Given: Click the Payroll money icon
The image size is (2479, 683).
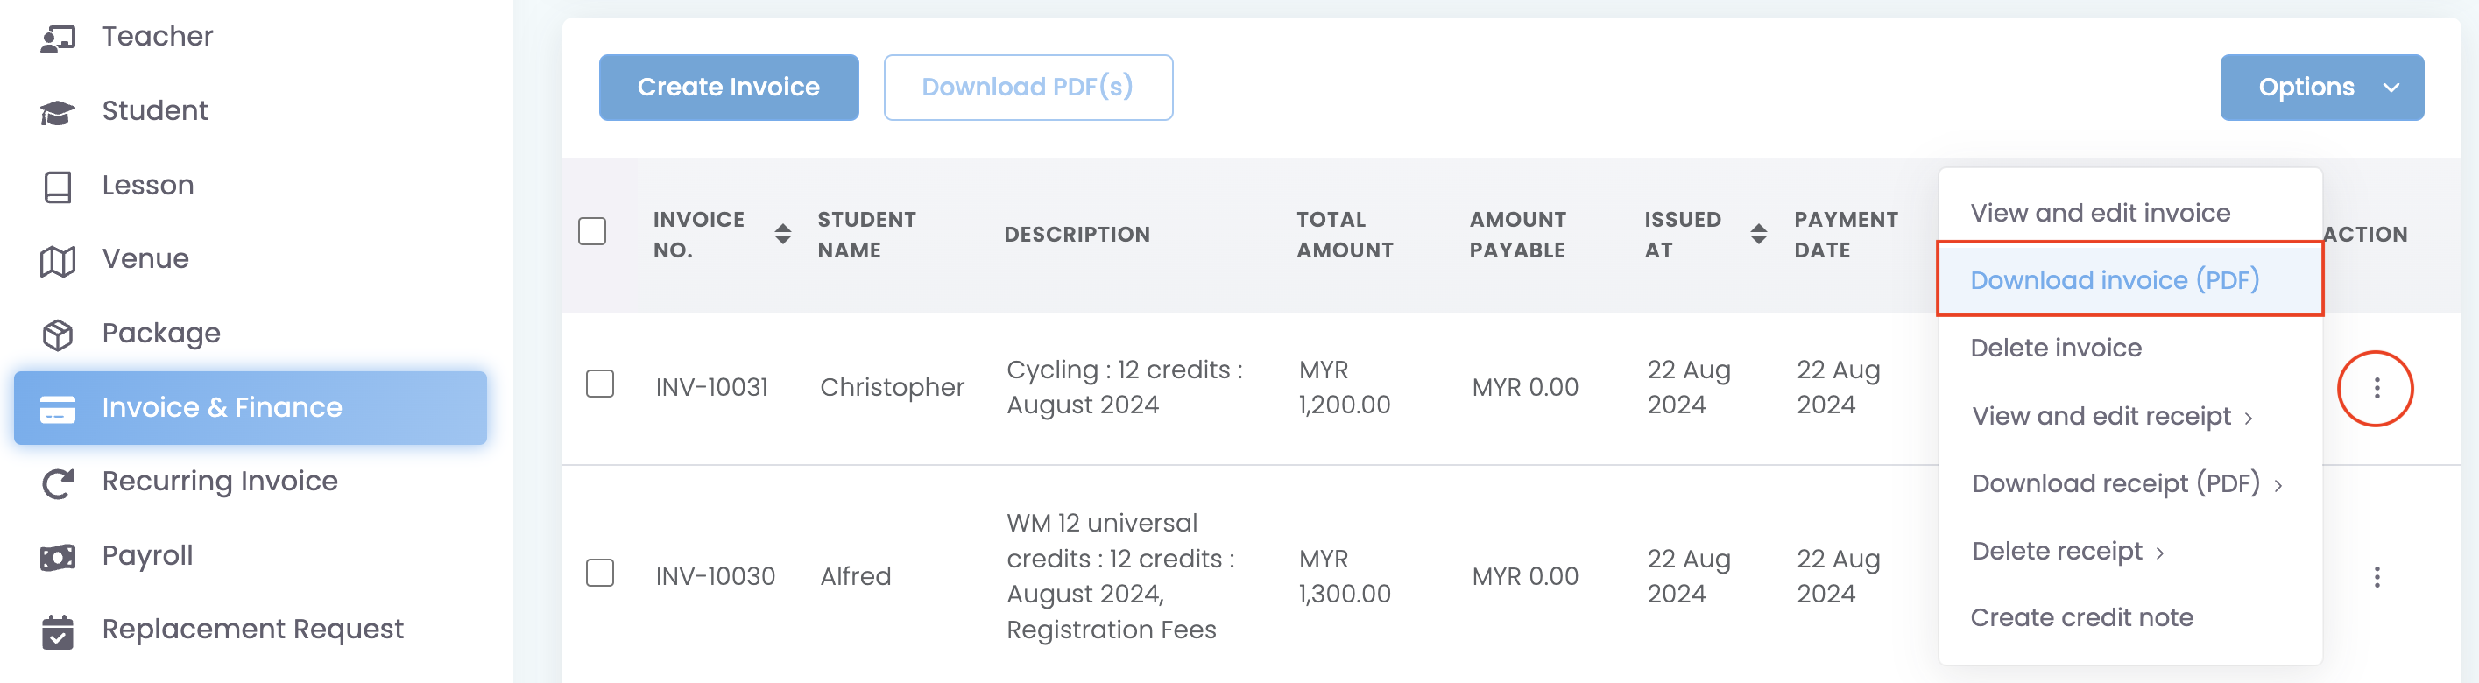Looking at the screenshot, I should pos(58,557).
